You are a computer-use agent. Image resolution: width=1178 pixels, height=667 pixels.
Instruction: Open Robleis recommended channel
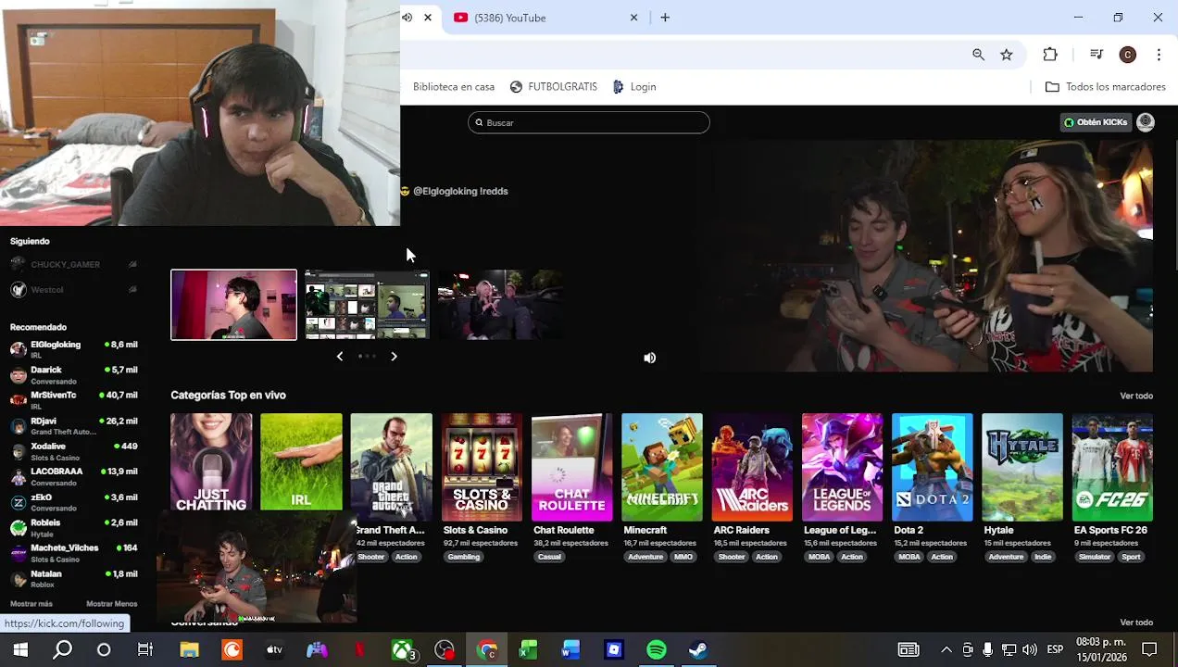point(74,527)
